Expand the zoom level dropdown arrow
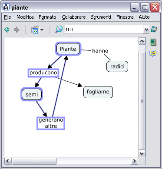Image resolution: width=162 pixels, height=169 pixels. tap(146, 30)
